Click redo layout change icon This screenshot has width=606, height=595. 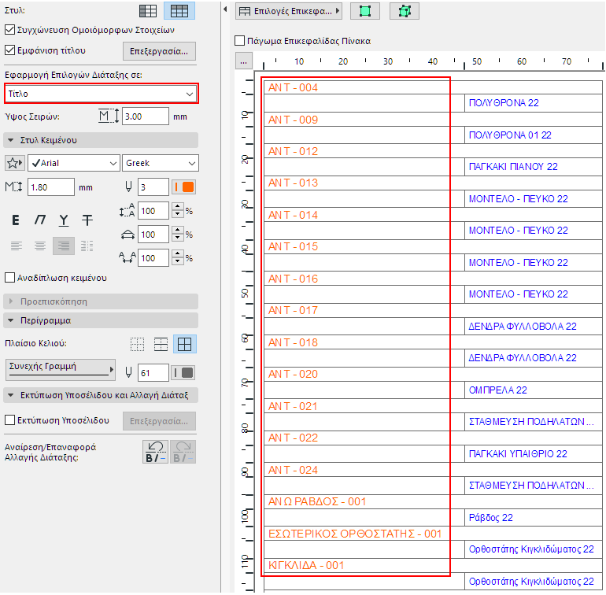[x=183, y=452]
